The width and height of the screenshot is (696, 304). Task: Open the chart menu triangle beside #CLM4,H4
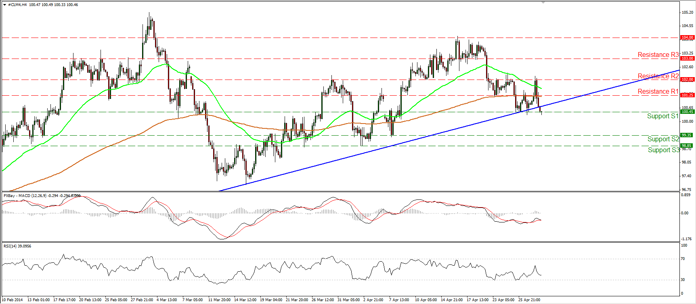coord(4,5)
